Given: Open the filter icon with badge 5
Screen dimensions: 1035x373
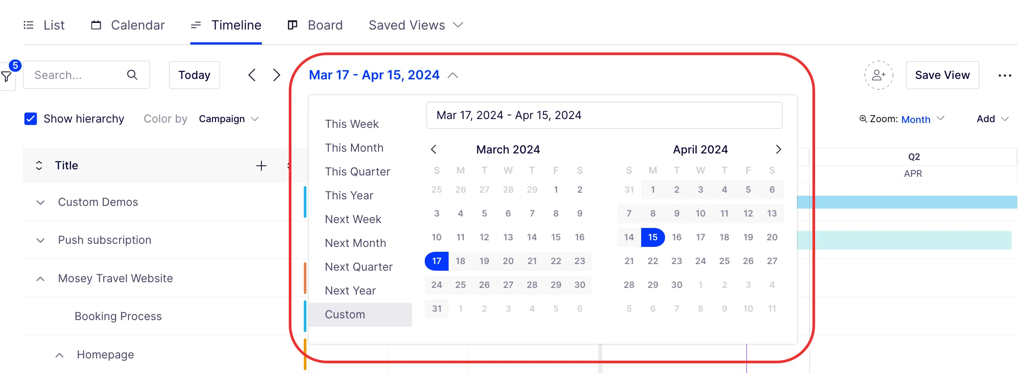Looking at the screenshot, I should (7, 76).
